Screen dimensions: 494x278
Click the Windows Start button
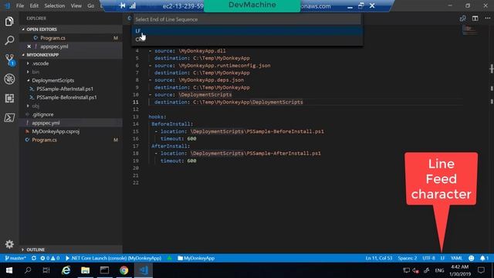(8, 270)
